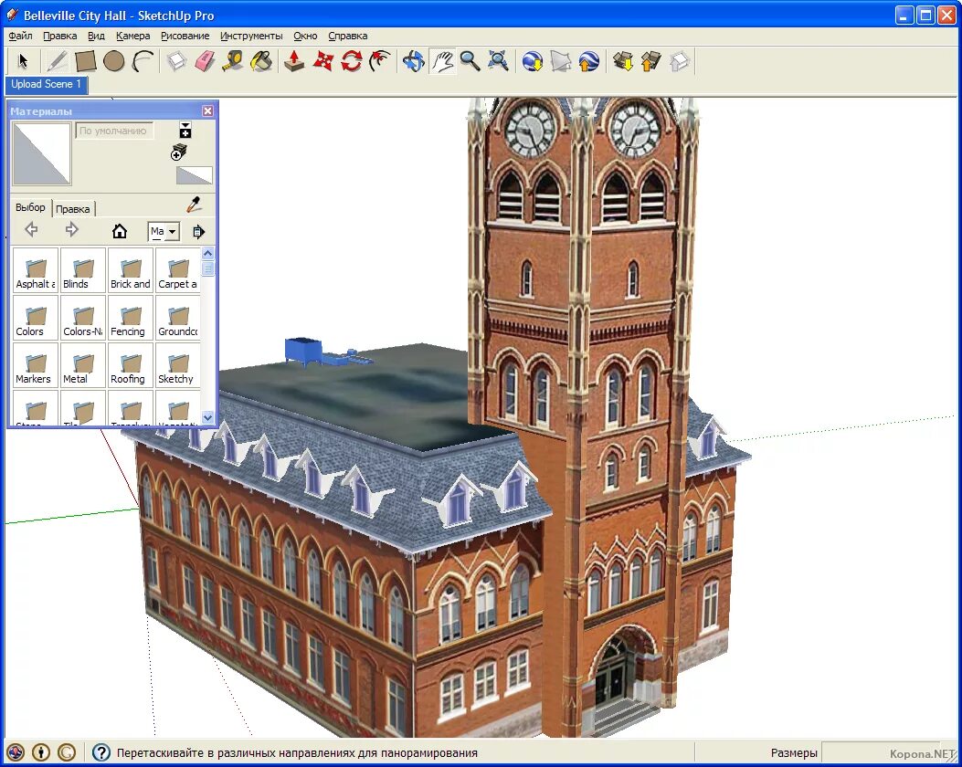Viewport: 962px width, 767px height.
Task: Click the greyed Toggle Terrain icon
Action: (x=561, y=61)
